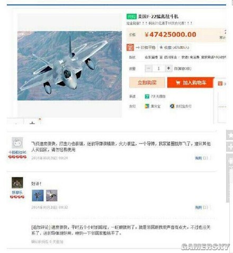The width and height of the screenshot is (233, 253).
Task: Mark first review as useful
Action: pos(201,158)
